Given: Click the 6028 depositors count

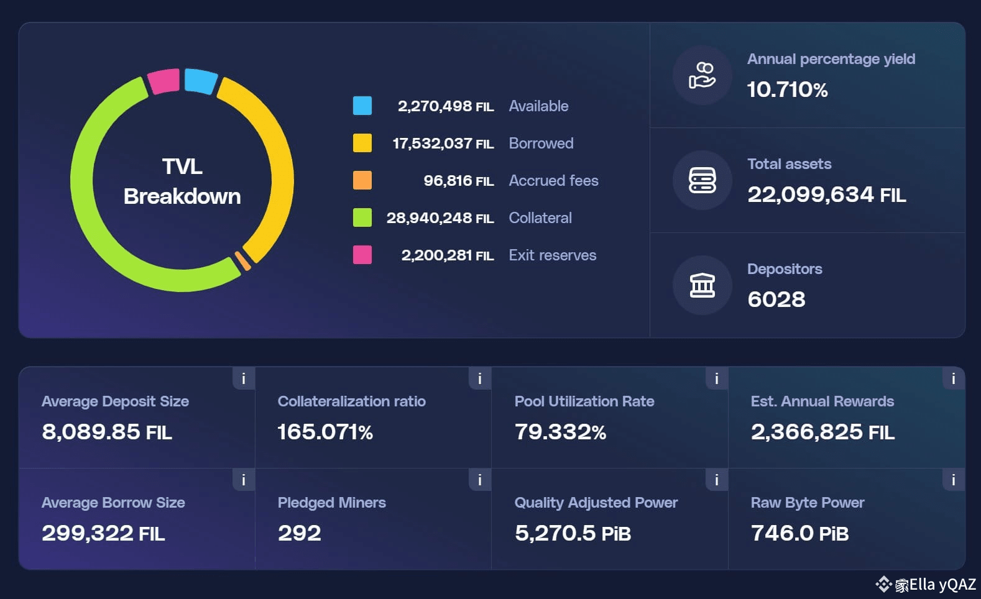Looking at the screenshot, I should click(x=776, y=299).
